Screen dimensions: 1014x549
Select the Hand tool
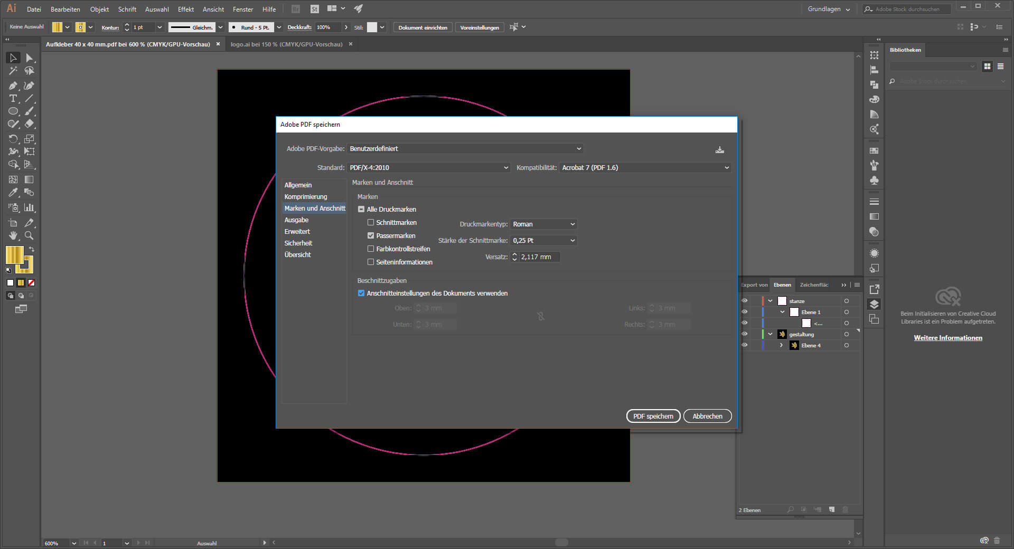(13, 236)
